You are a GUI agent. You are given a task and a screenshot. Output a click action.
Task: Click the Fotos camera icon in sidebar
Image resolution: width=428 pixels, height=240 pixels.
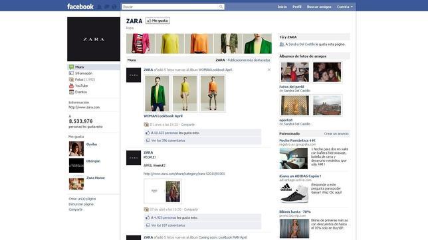[71, 80]
